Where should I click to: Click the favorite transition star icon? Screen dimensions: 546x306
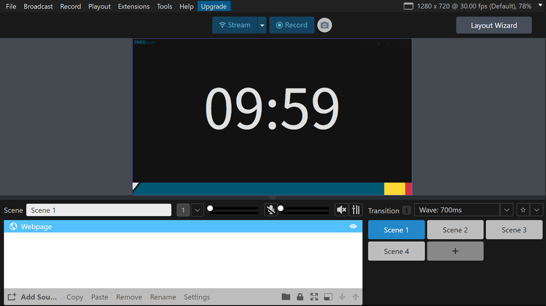pyautogui.click(x=523, y=210)
